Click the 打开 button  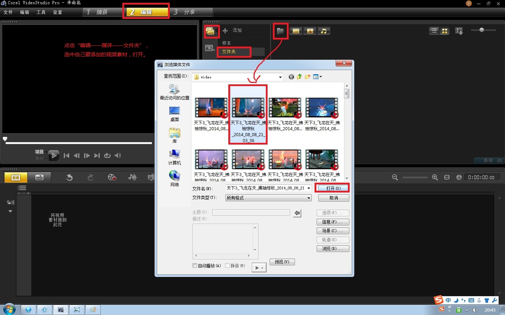click(333, 188)
